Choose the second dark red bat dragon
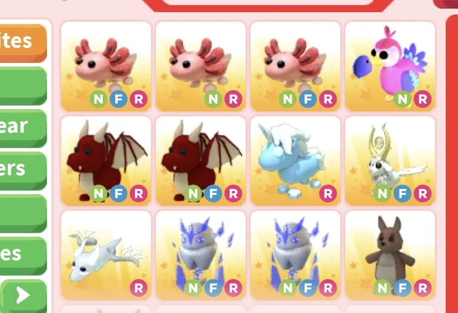The width and height of the screenshot is (458, 313). [201, 161]
